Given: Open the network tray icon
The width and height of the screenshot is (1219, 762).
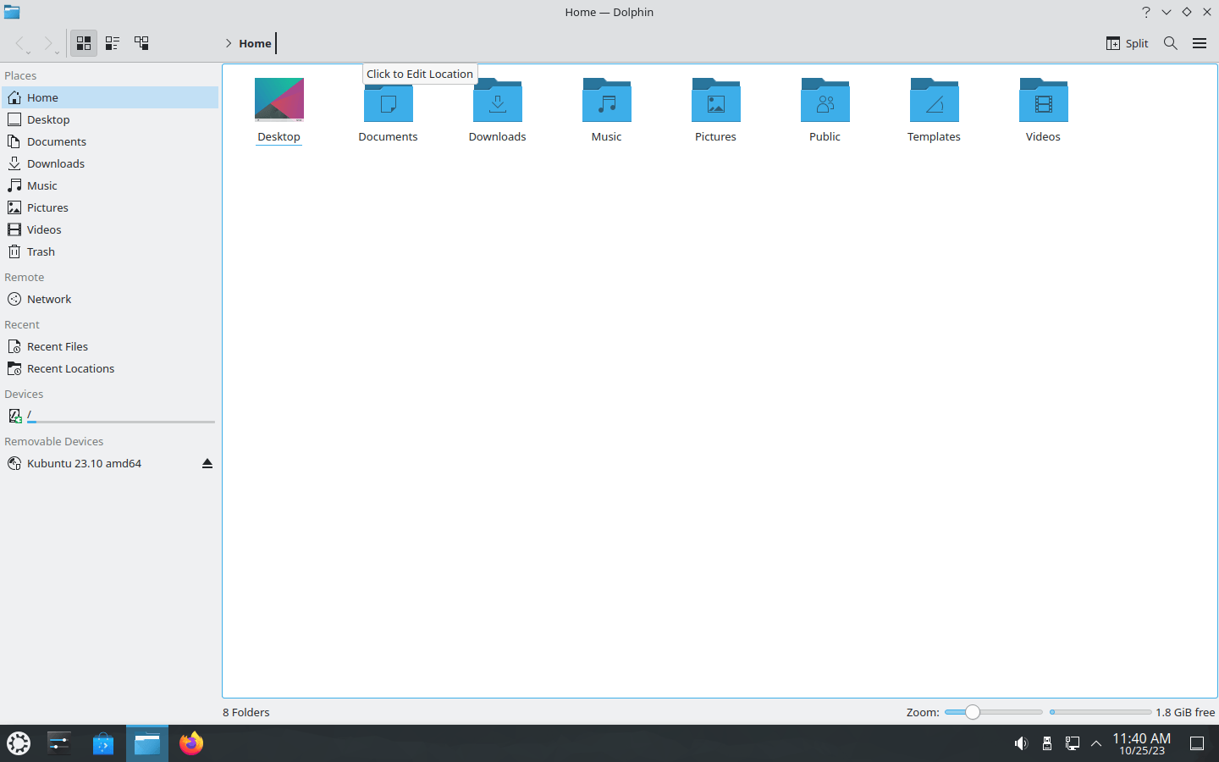Looking at the screenshot, I should click(1073, 743).
